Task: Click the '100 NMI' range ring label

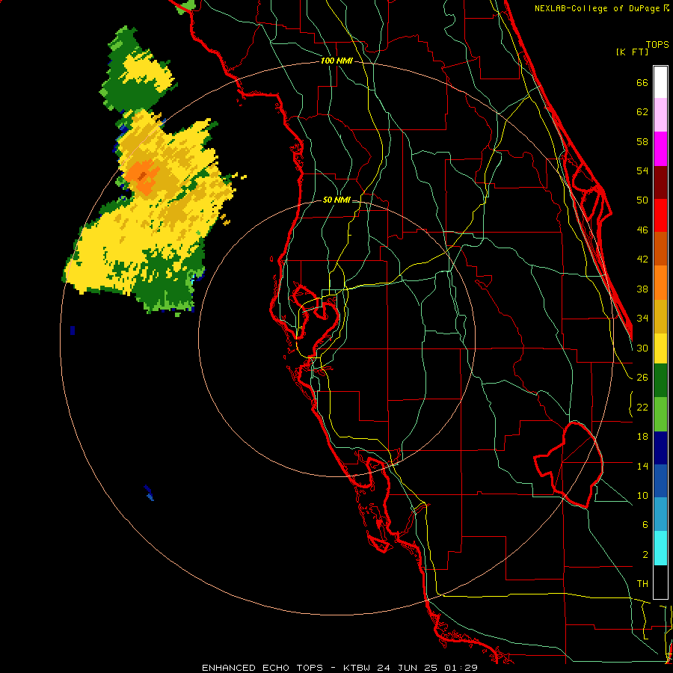Action: click(x=336, y=61)
